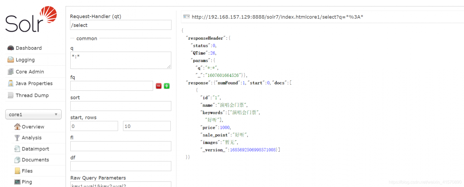
Task: Click the Ping icon
Action: pyautogui.click(x=17, y=182)
